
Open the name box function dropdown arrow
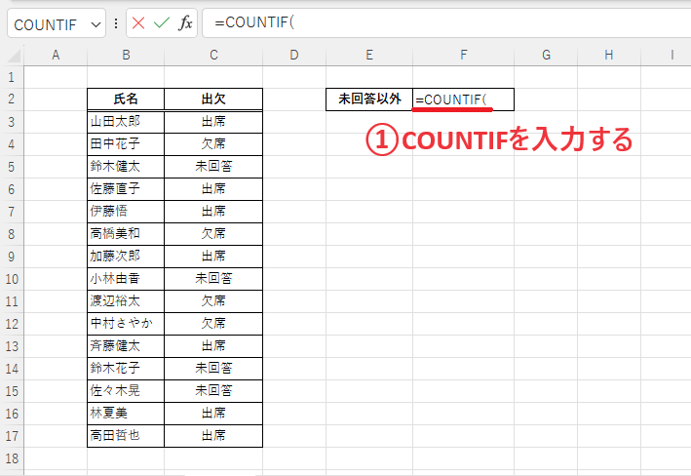pyautogui.click(x=96, y=24)
